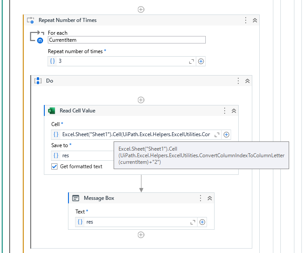This screenshot has width=308, height=253.
Task: Uncheck Get formatted text checkbox
Action: point(54,166)
